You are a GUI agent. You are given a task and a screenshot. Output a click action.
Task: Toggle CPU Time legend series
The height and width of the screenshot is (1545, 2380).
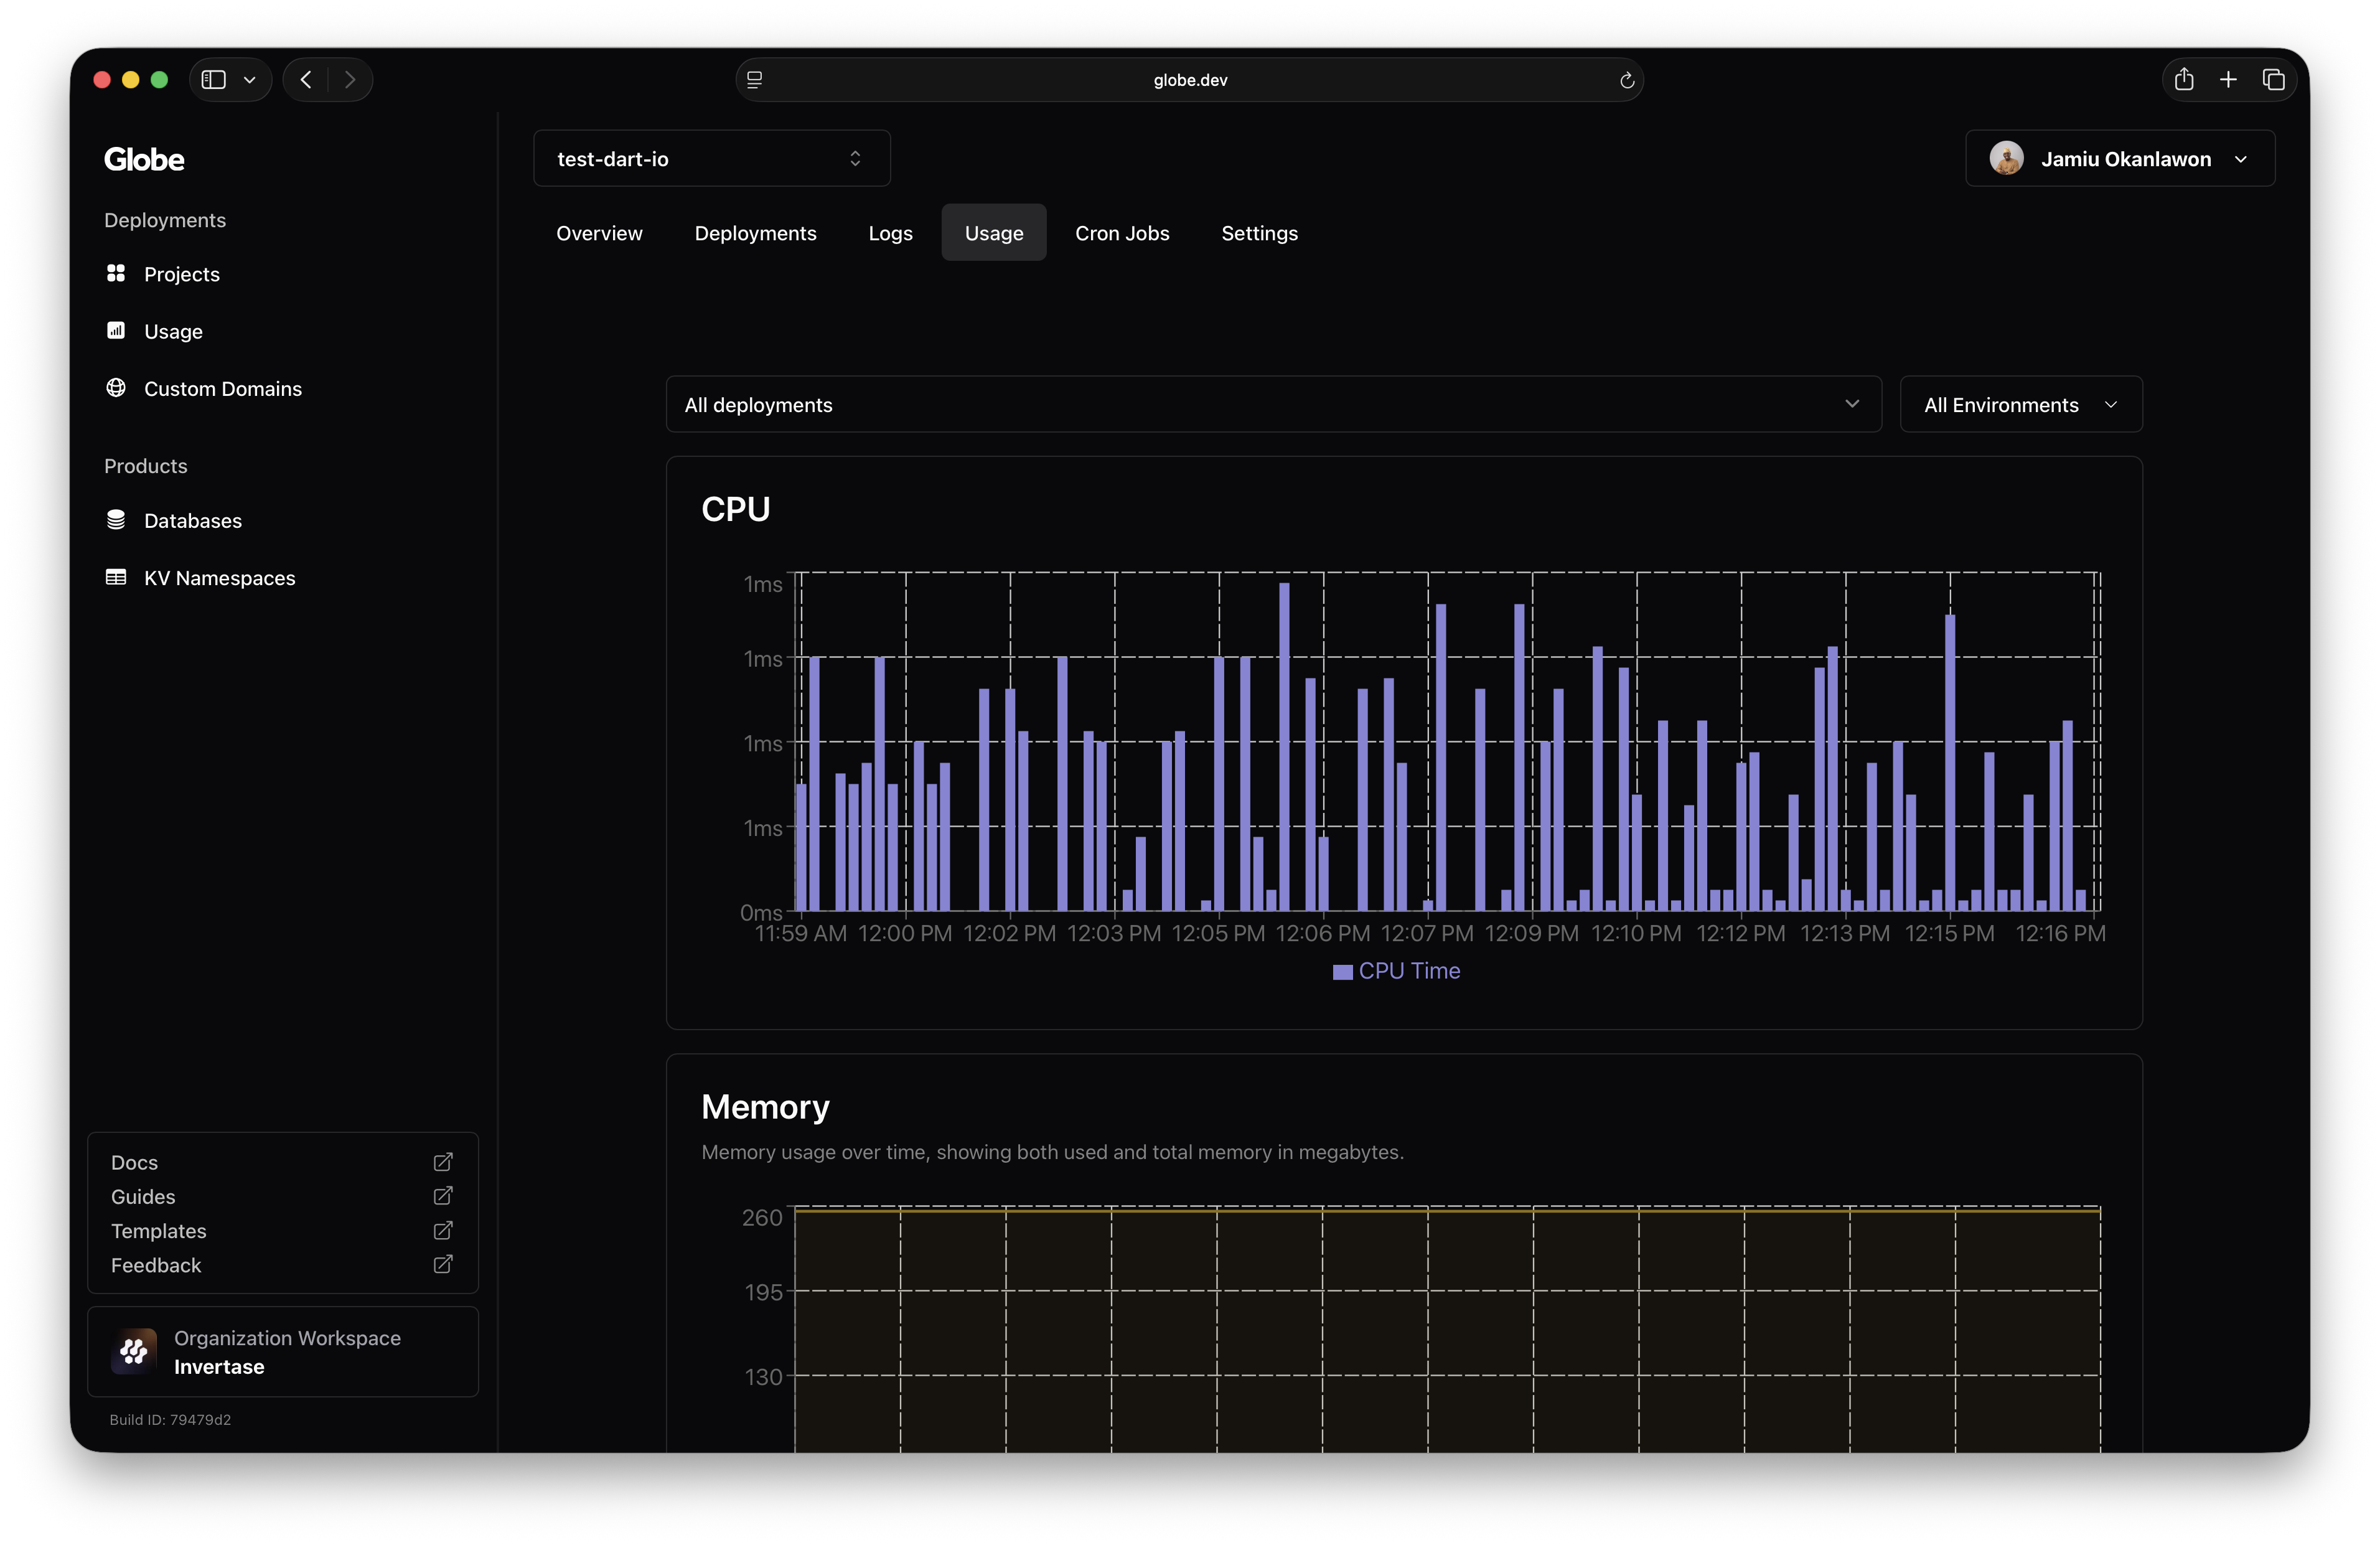[1397, 971]
